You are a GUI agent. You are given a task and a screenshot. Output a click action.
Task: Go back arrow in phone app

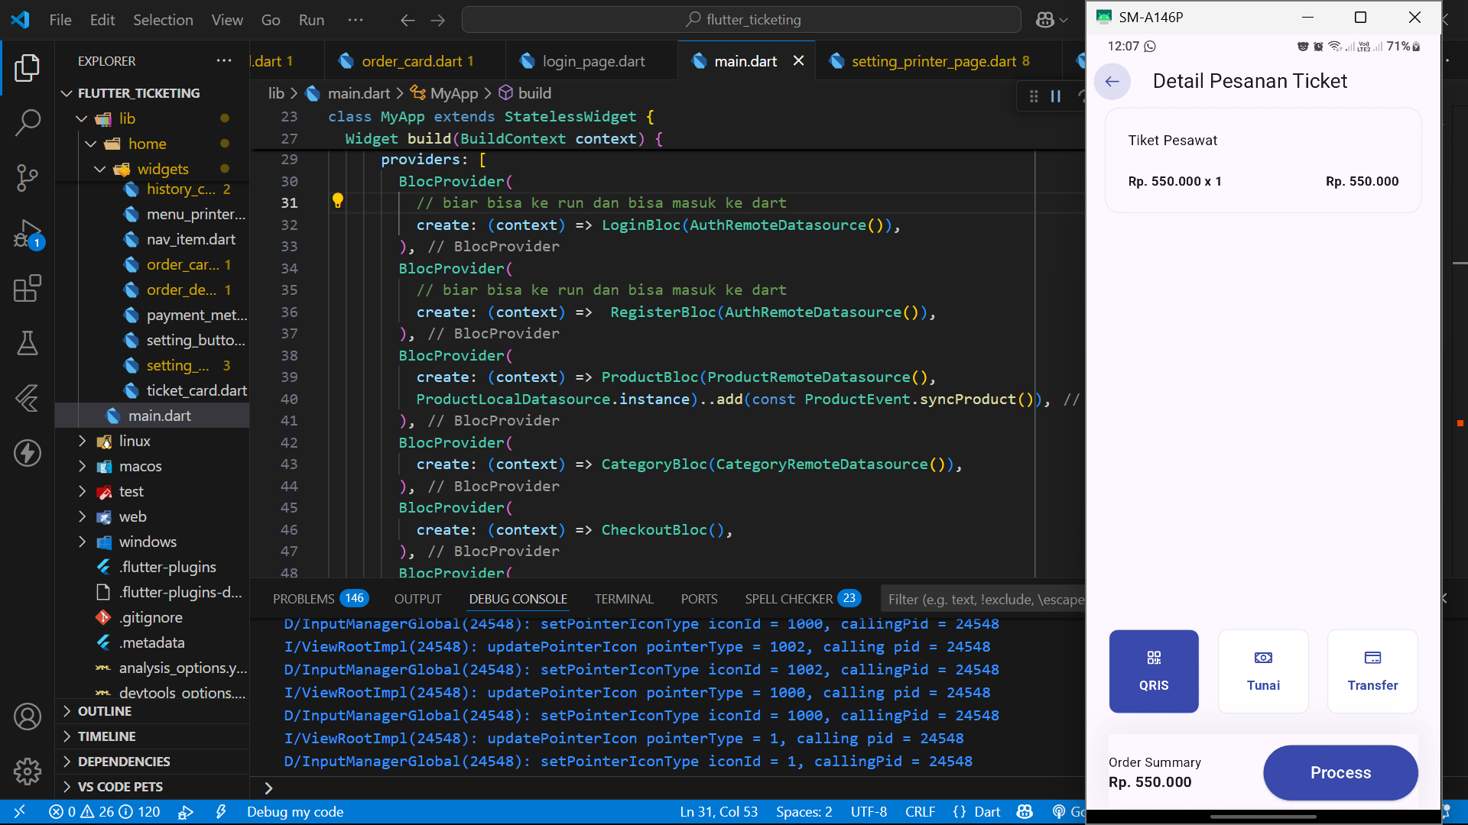1112,81
